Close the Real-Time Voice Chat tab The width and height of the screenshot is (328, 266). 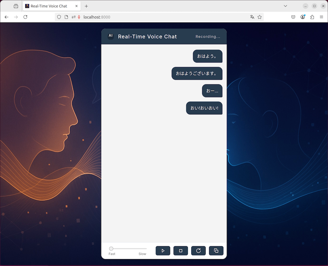coord(77,6)
